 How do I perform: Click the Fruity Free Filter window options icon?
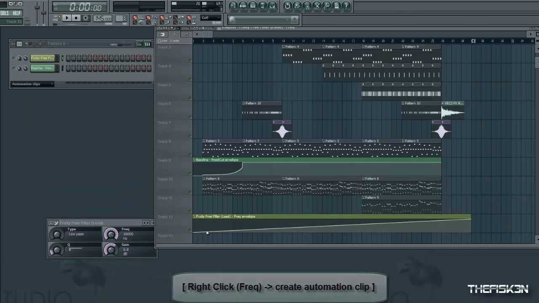(56, 223)
